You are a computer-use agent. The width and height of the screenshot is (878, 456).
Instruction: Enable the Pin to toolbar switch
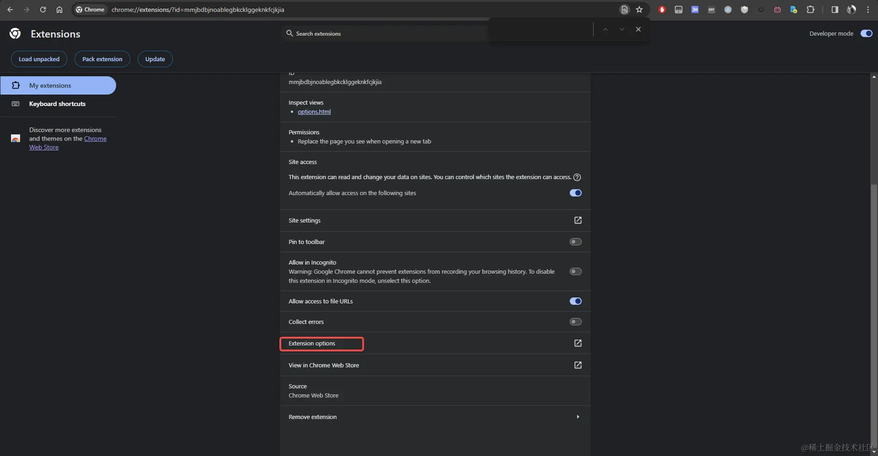(x=575, y=242)
